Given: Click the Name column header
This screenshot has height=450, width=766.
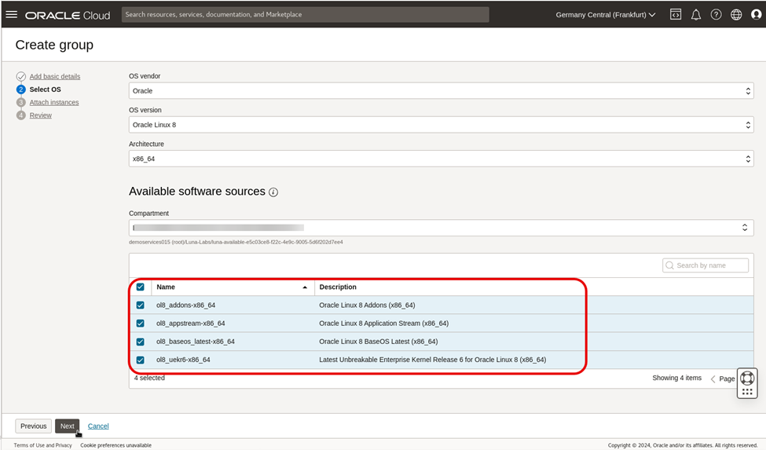Looking at the screenshot, I should [166, 287].
